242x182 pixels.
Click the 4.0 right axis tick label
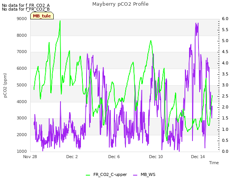[225, 63]
